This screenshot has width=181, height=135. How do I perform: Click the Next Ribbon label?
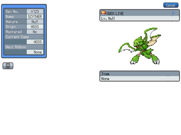[x=16, y=47]
